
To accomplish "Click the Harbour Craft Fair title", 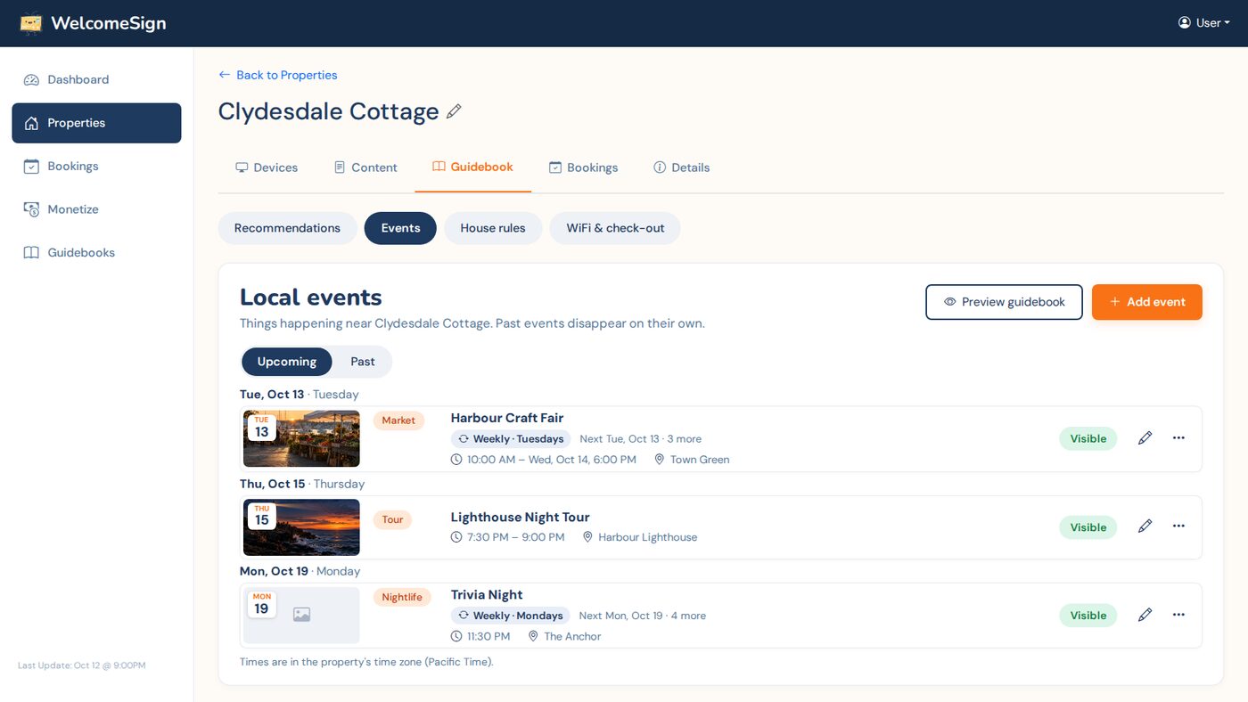I will (507, 418).
